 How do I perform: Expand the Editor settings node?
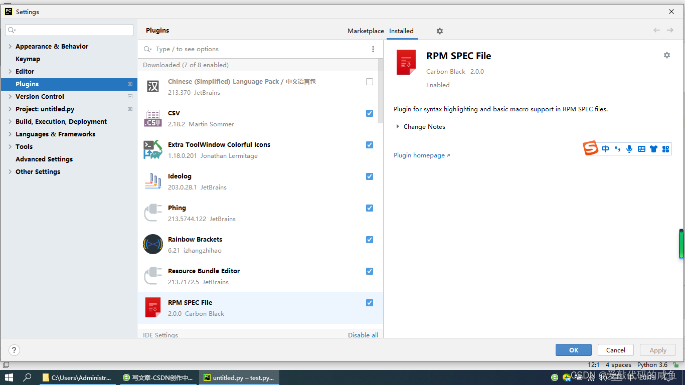(x=10, y=71)
